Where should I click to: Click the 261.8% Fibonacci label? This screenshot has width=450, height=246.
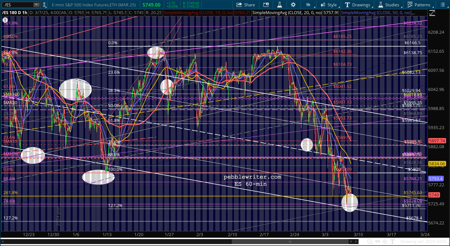point(10,193)
